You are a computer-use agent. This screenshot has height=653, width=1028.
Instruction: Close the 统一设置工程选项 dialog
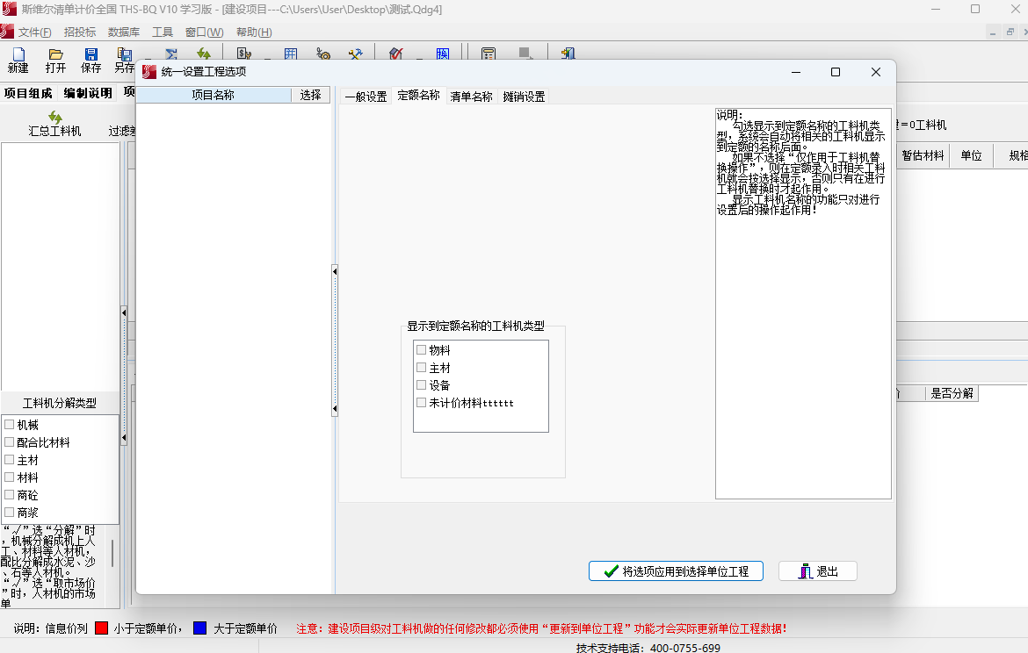[876, 72]
